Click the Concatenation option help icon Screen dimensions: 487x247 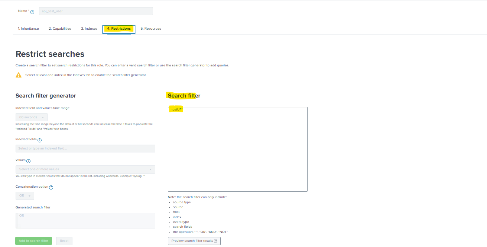coord(51,187)
